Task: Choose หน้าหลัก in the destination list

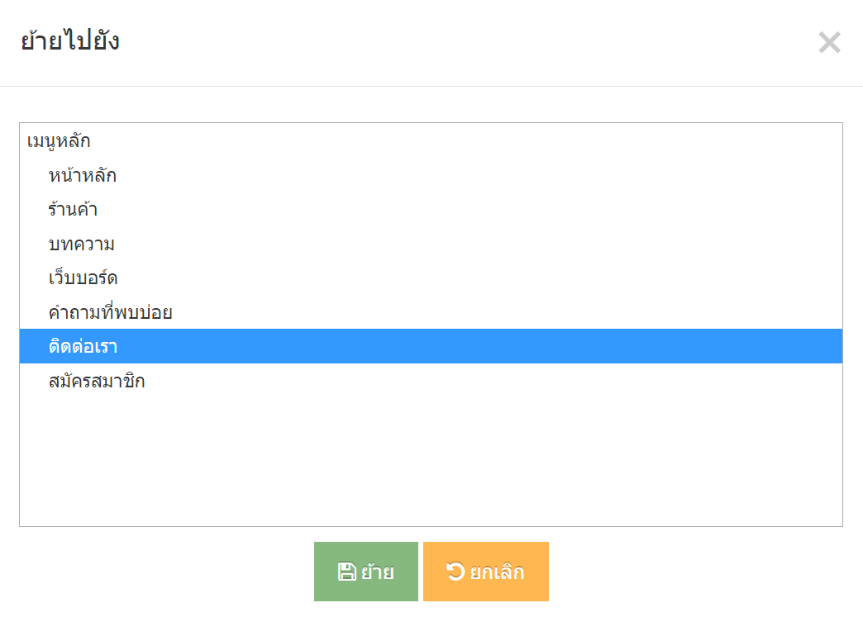Action: (x=431, y=175)
